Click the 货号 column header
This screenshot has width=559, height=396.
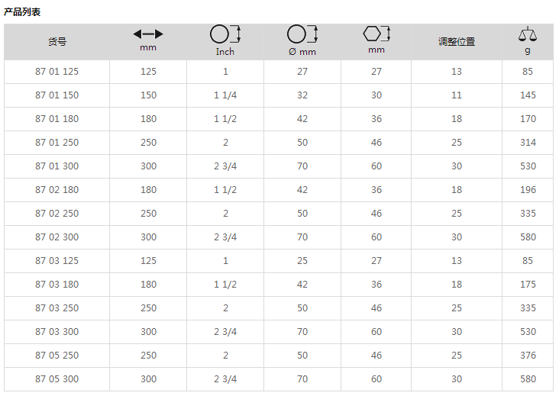(x=57, y=42)
